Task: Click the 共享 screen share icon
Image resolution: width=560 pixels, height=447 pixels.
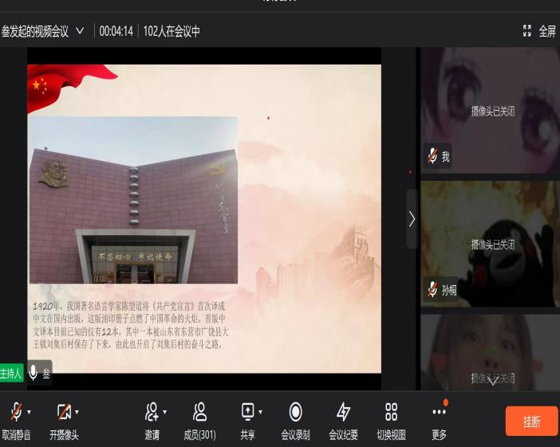Action: click(247, 412)
